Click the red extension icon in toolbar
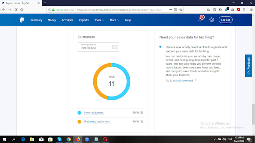 click(238, 10)
